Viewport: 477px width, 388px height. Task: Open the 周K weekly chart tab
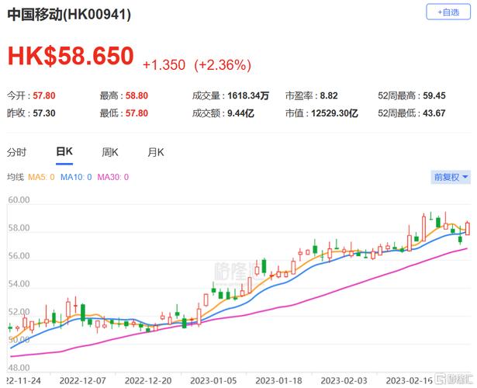click(x=110, y=152)
